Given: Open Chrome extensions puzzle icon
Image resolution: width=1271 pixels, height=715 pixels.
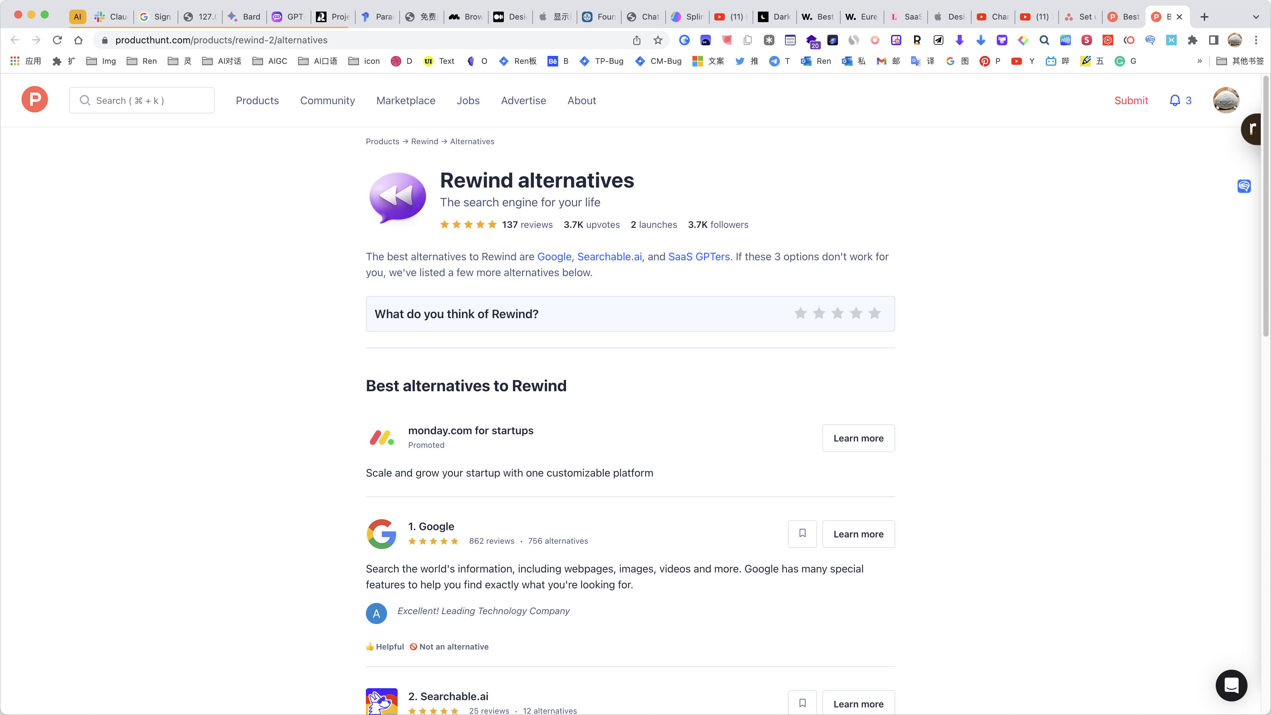Looking at the screenshot, I should coord(1193,40).
